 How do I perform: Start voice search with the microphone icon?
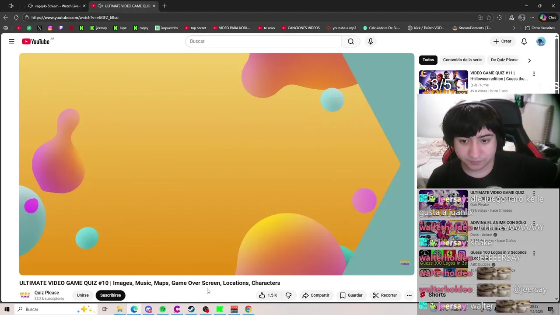[x=371, y=41]
